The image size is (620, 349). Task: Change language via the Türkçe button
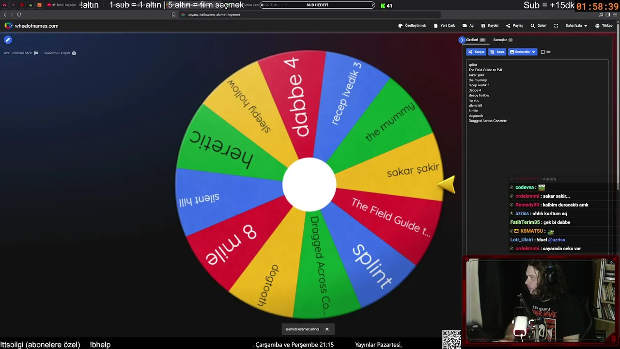[604, 26]
